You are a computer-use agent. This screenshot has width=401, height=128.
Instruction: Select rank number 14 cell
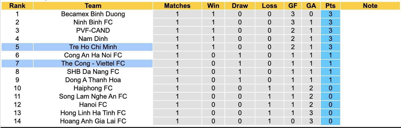[17, 121]
